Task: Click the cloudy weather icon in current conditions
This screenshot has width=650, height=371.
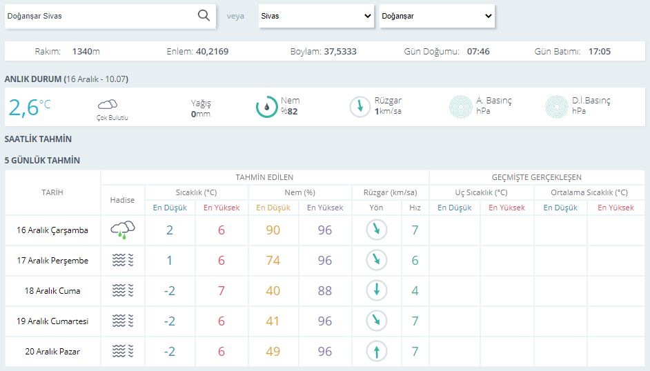Action: 107,105
